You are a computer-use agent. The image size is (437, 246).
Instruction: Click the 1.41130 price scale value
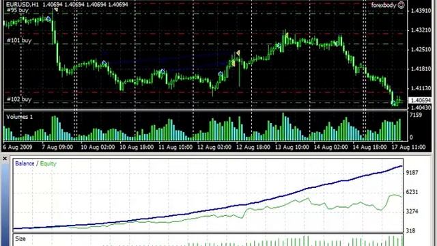[x=421, y=88]
